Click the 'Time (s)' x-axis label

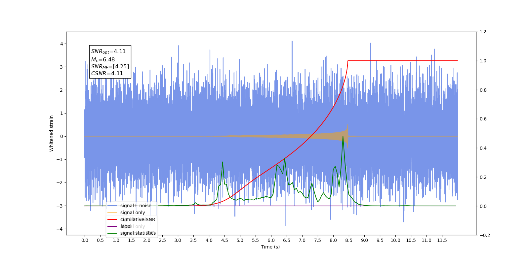click(270, 247)
